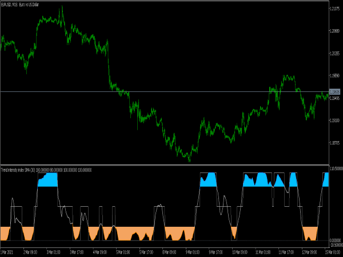Click the EURUSD M15 chart title text
The width and height of the screenshot is (343, 257).
click(x=20, y=5)
